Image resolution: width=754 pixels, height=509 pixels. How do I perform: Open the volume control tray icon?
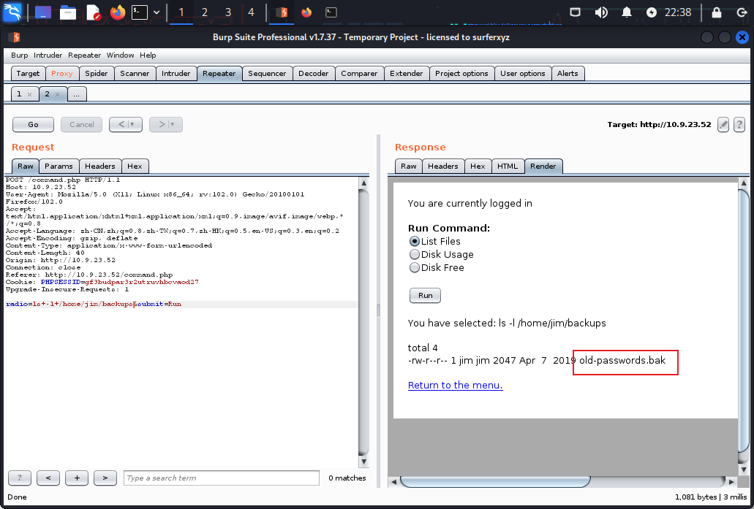[x=601, y=12]
